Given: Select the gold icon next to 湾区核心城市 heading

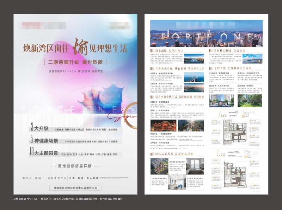Looking at the screenshot, I should click(x=210, y=50).
